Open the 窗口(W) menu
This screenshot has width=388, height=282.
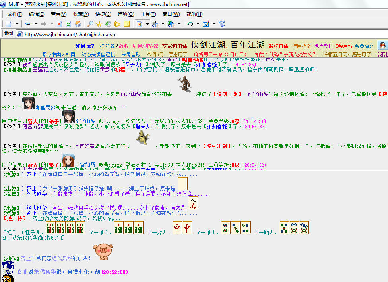coord(171,14)
